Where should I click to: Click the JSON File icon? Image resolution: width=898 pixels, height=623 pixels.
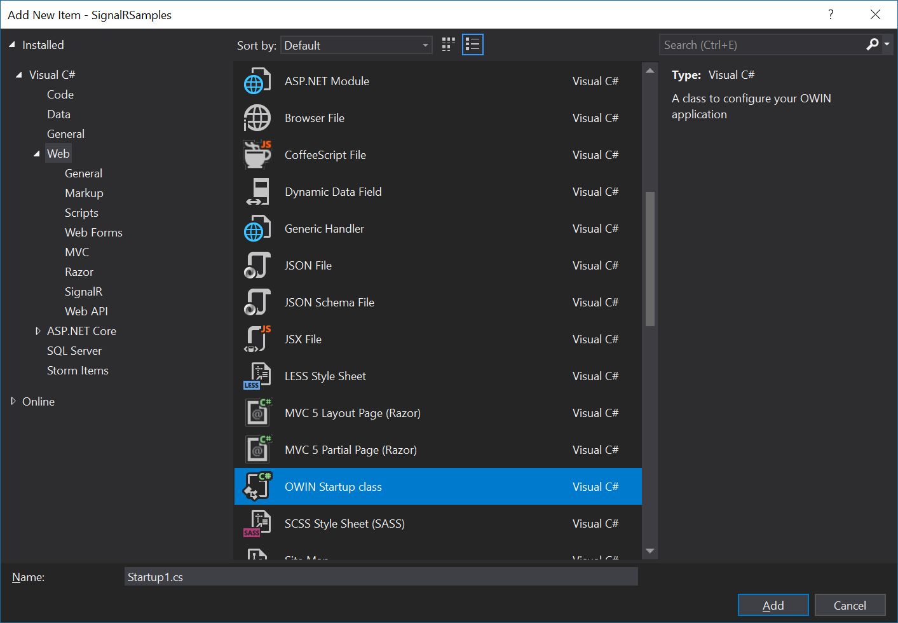tap(257, 266)
